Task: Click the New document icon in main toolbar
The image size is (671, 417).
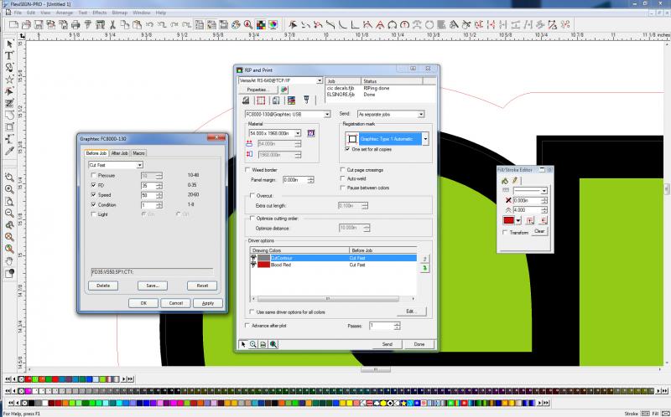Action: click(x=13, y=25)
